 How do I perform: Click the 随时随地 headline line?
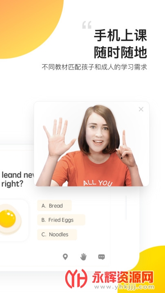point(121,52)
